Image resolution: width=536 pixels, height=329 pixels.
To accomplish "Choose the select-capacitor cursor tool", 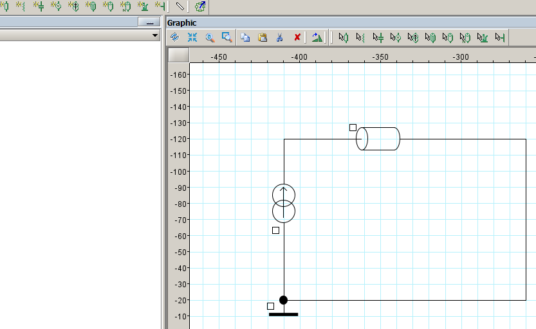I will coord(378,37).
